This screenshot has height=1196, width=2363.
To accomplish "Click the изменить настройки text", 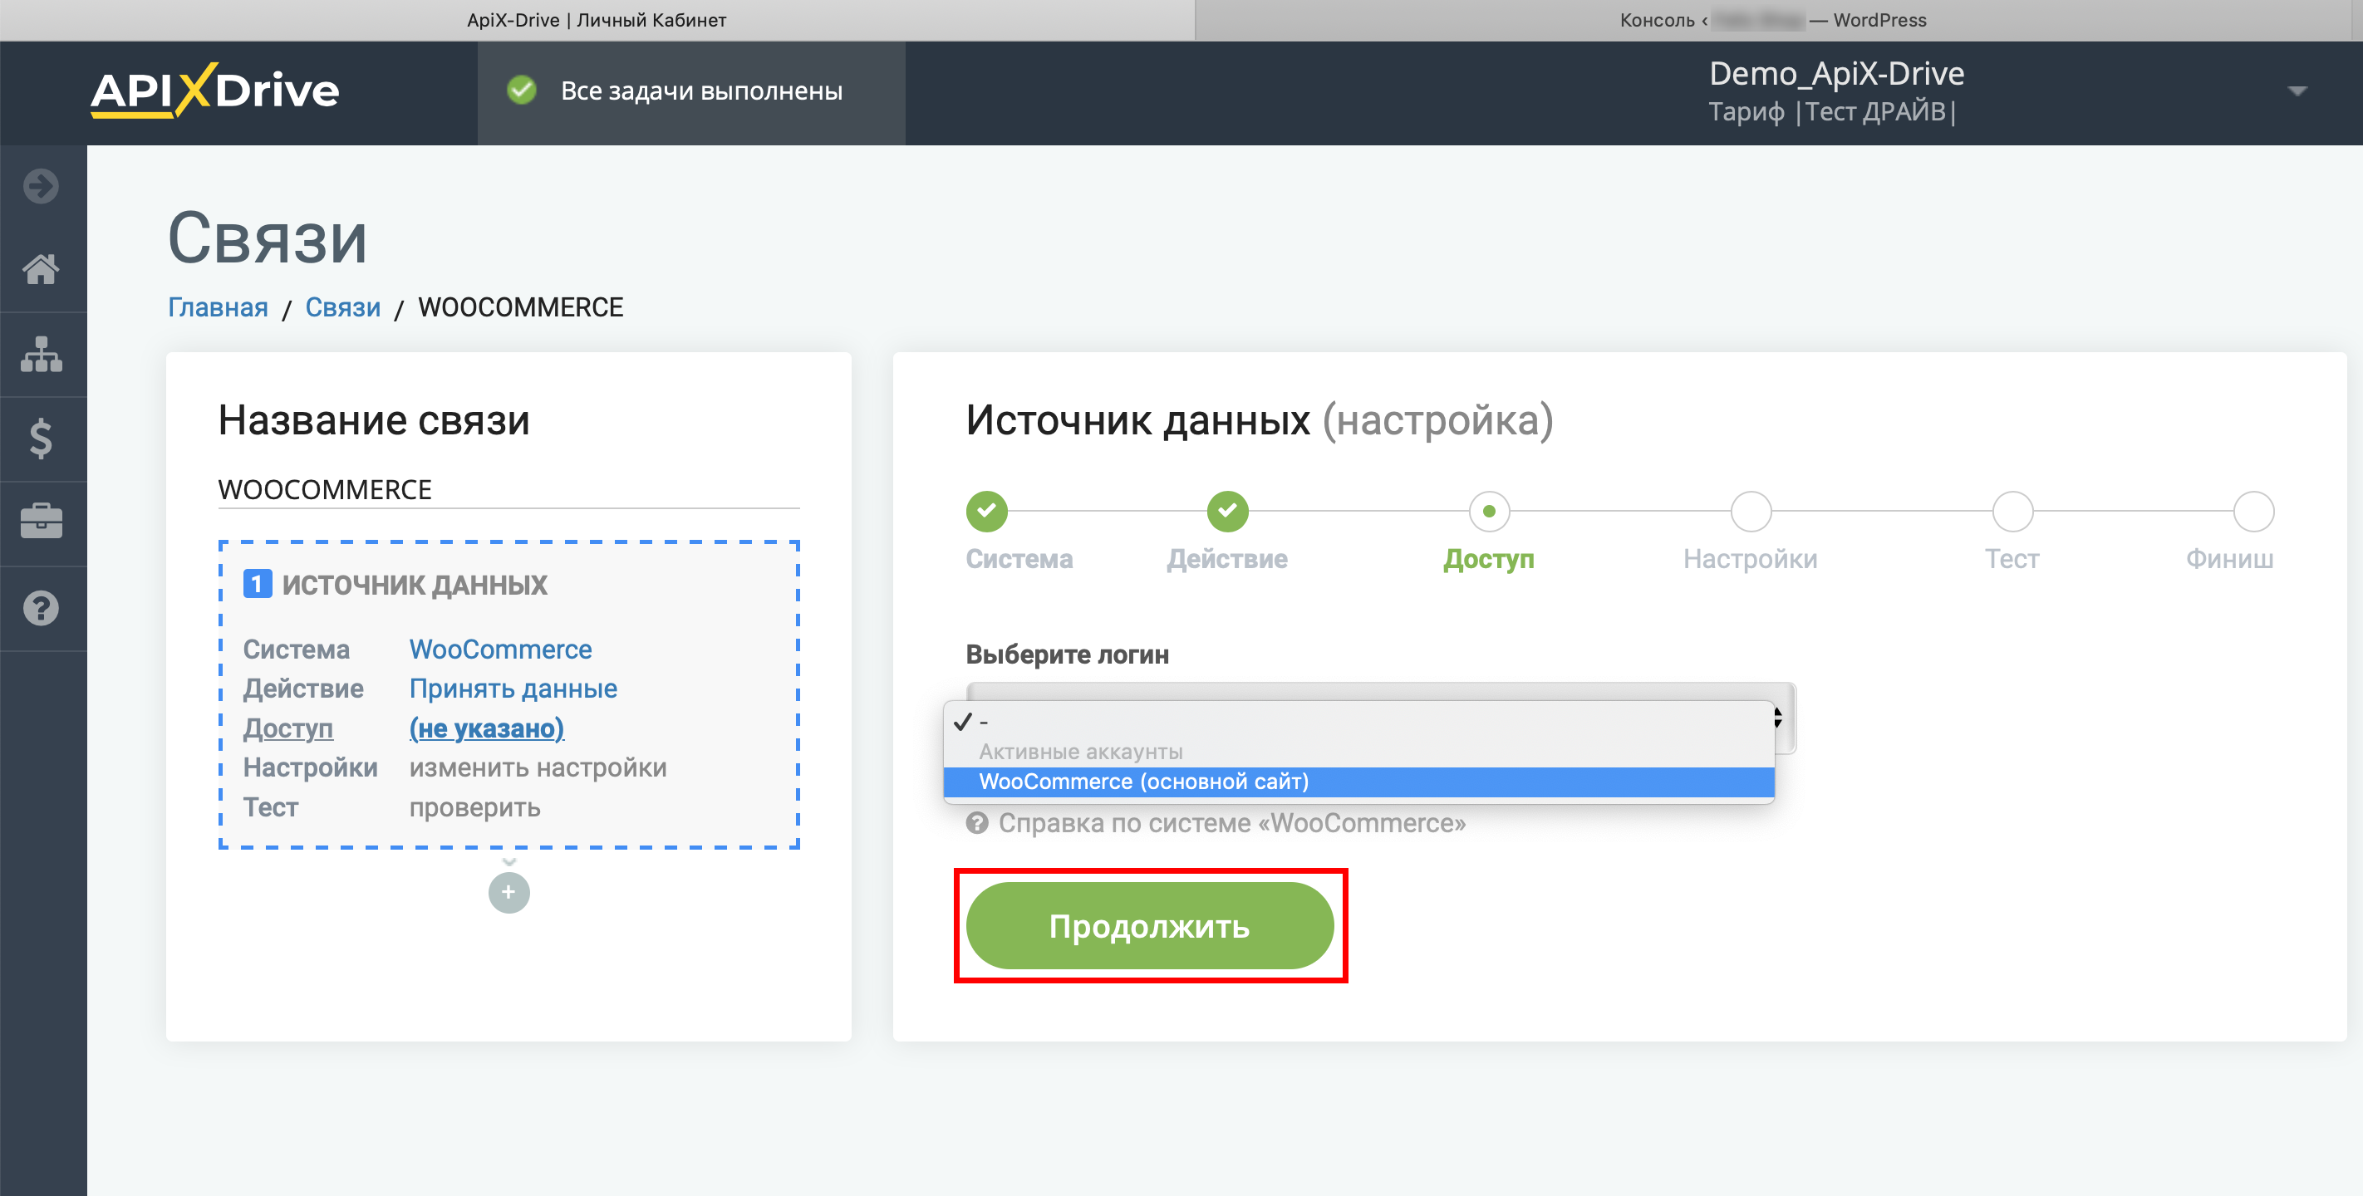I will pyautogui.click(x=538, y=767).
